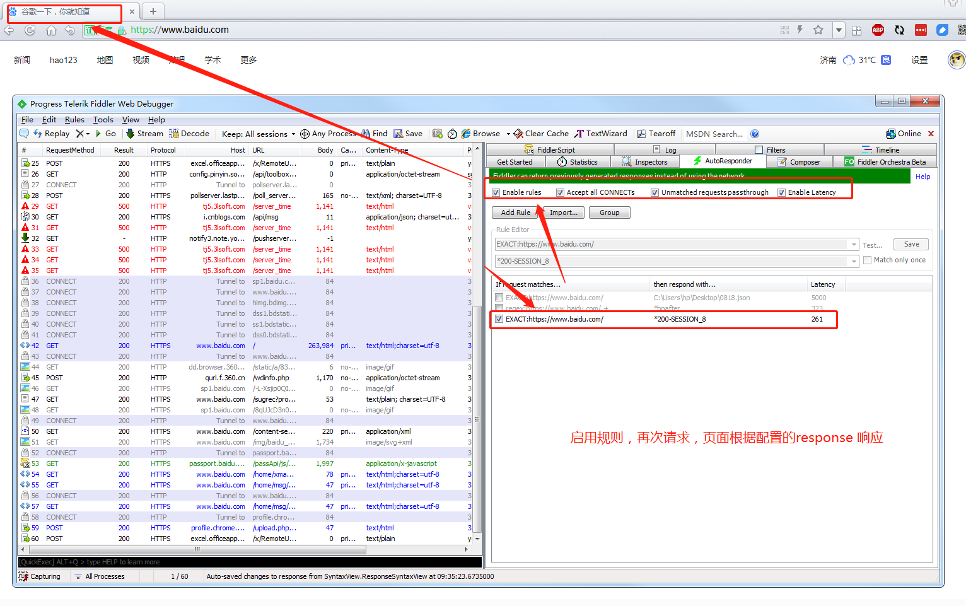Toggle Stream mode in toolbar
Image resolution: width=966 pixels, height=606 pixels.
pyautogui.click(x=144, y=134)
